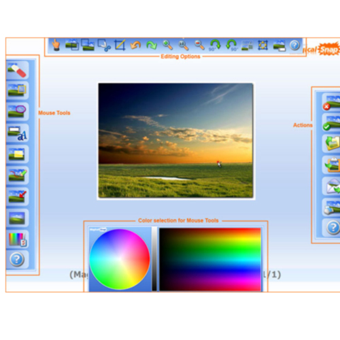The image size is (340, 340).
Task: Select the ellipse outline mouse tool
Action: click(17, 112)
